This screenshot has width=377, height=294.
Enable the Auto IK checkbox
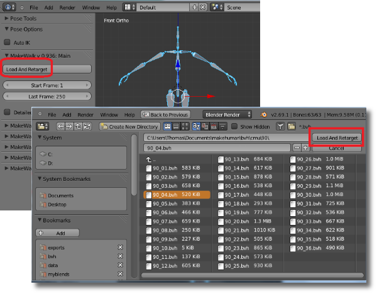[8, 42]
